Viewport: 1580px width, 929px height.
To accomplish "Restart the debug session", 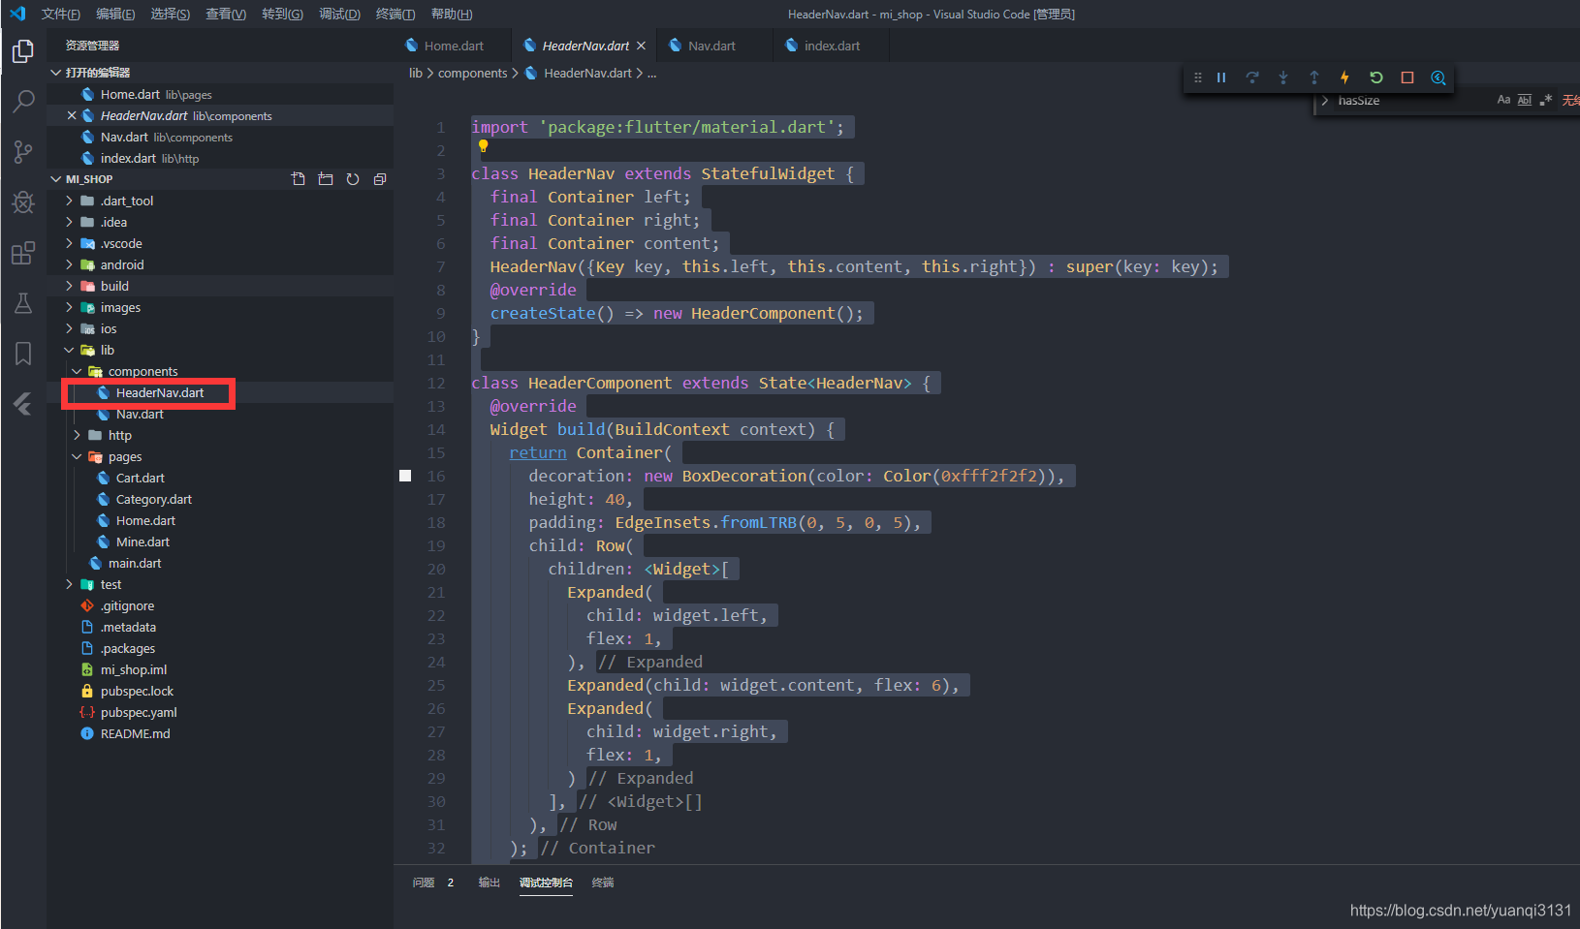I will pos(1375,77).
